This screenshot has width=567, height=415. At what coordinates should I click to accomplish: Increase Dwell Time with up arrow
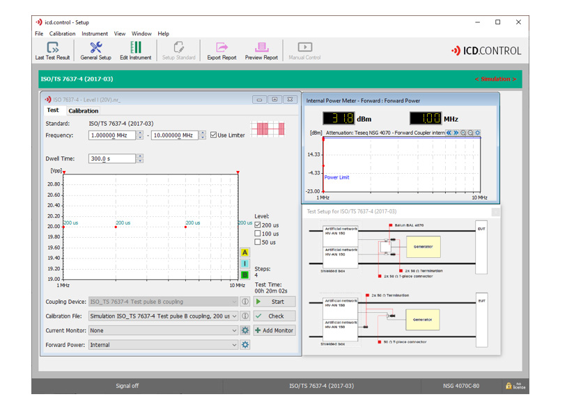click(x=140, y=156)
